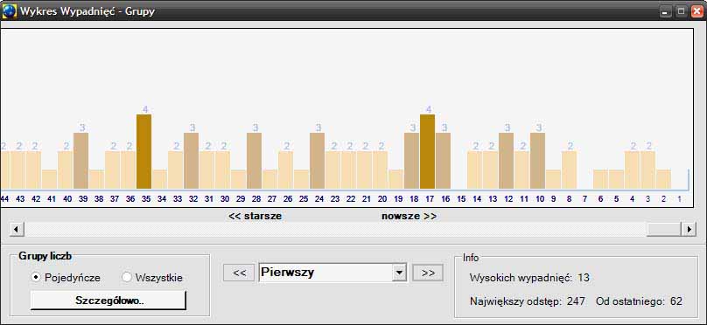Click the bar above number 20
The width and height of the screenshot is (707, 325).
point(380,170)
